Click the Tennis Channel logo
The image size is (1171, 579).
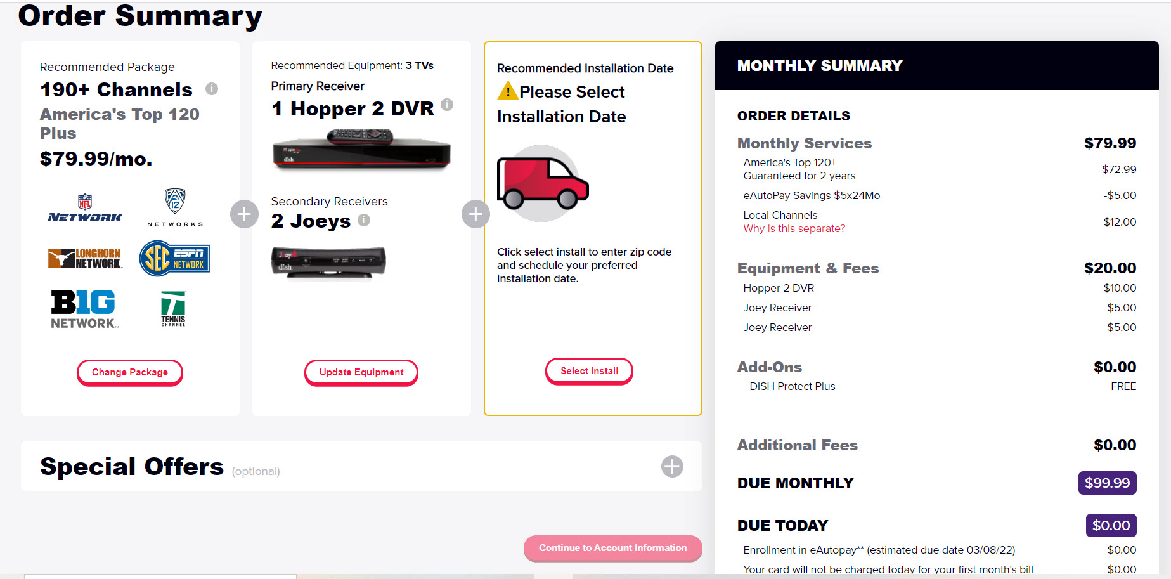coord(173,309)
